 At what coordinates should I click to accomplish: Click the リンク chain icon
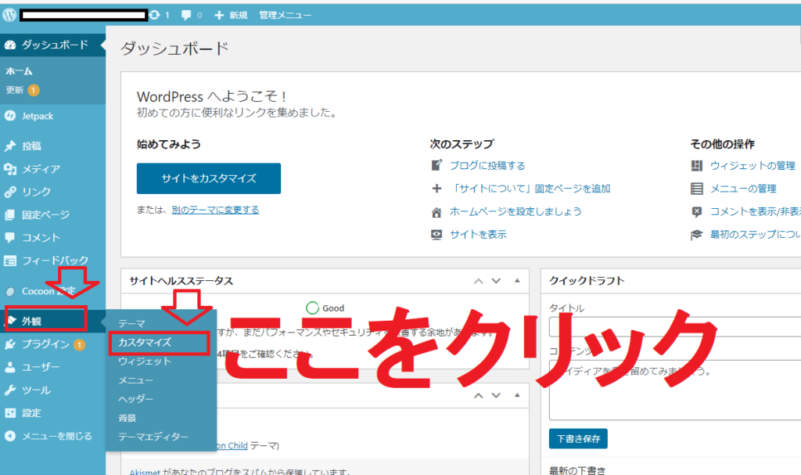tap(9, 193)
